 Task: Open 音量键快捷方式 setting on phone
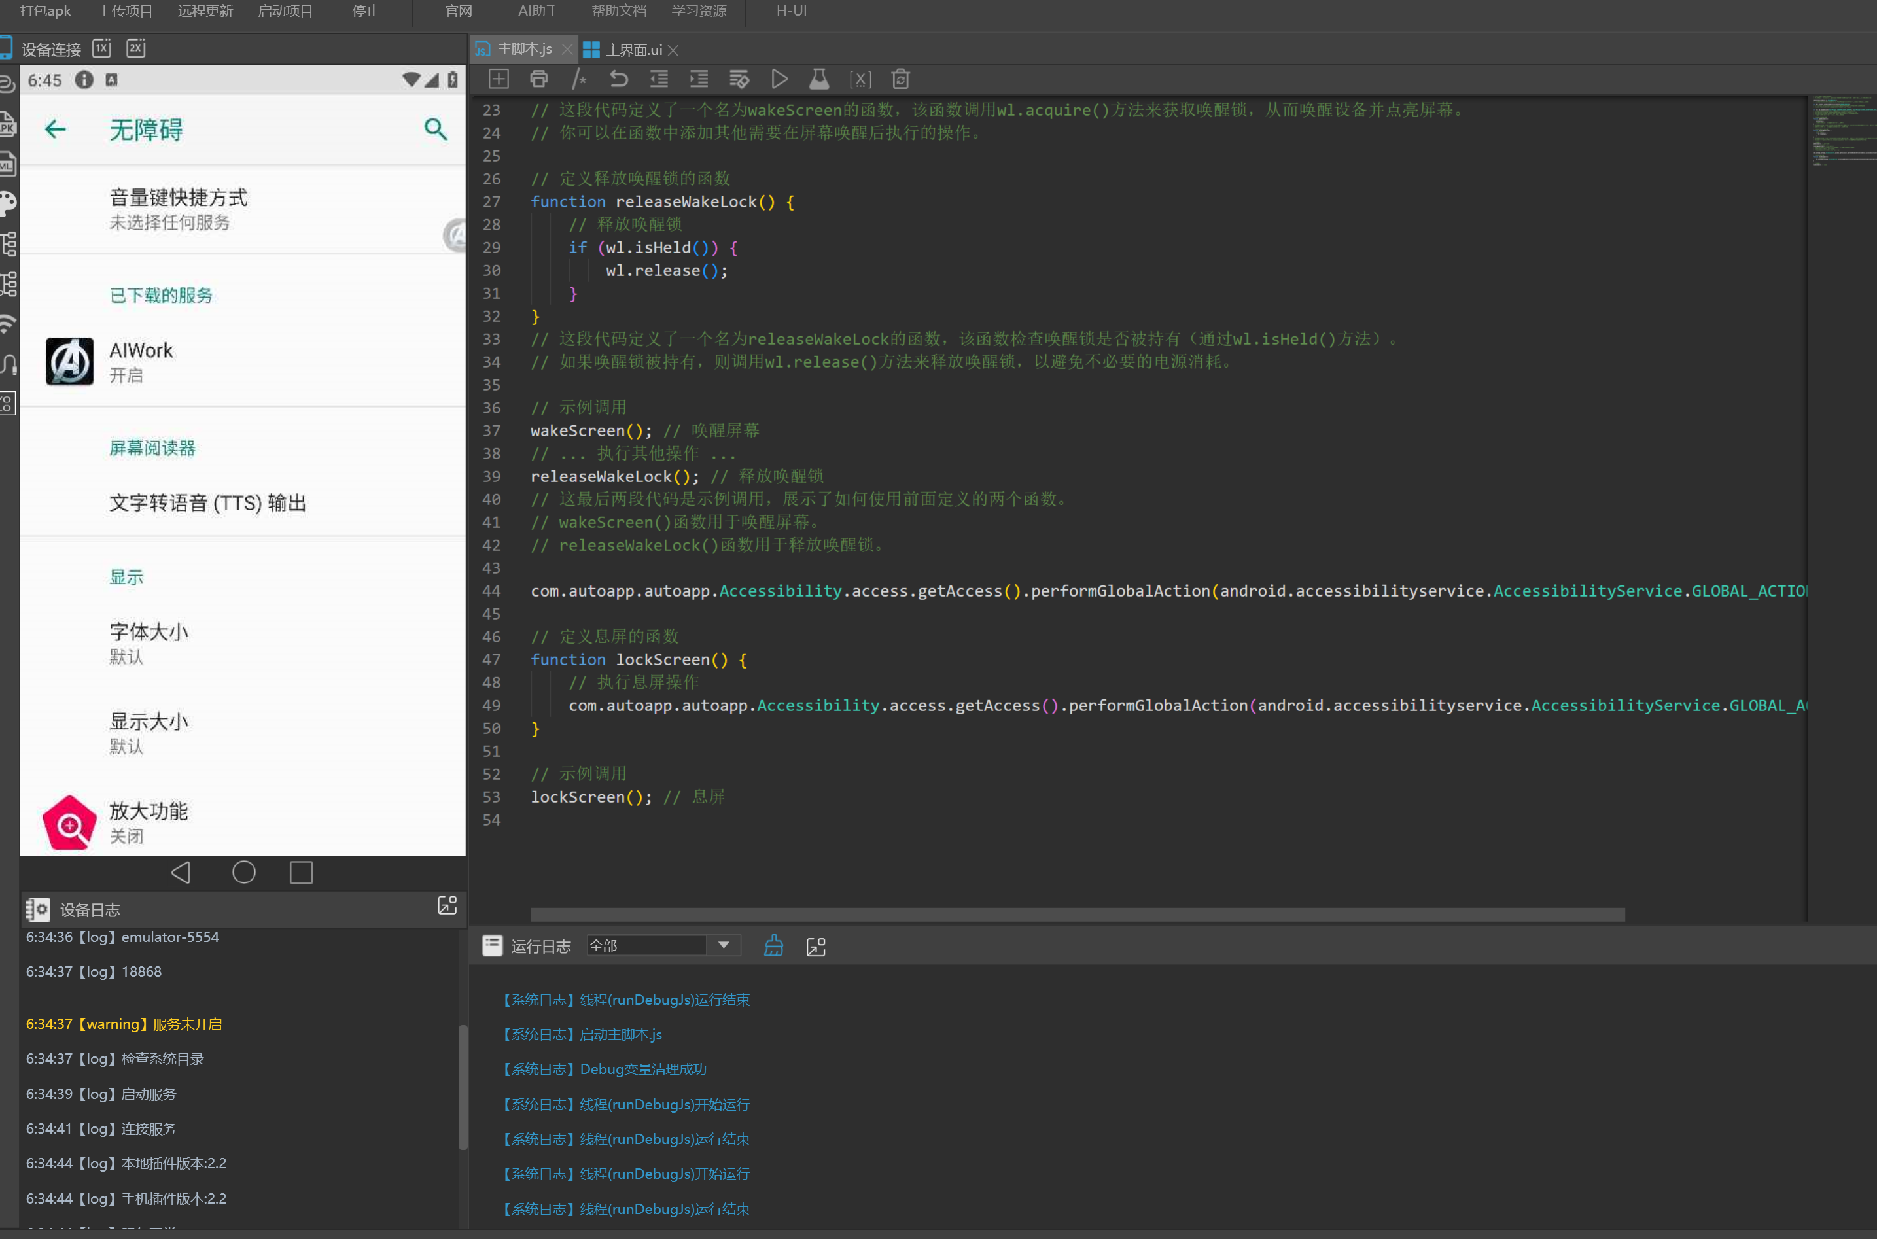point(243,209)
